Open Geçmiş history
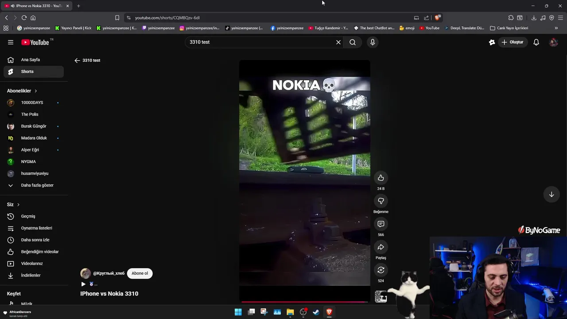The image size is (567, 319). [x=33, y=216]
